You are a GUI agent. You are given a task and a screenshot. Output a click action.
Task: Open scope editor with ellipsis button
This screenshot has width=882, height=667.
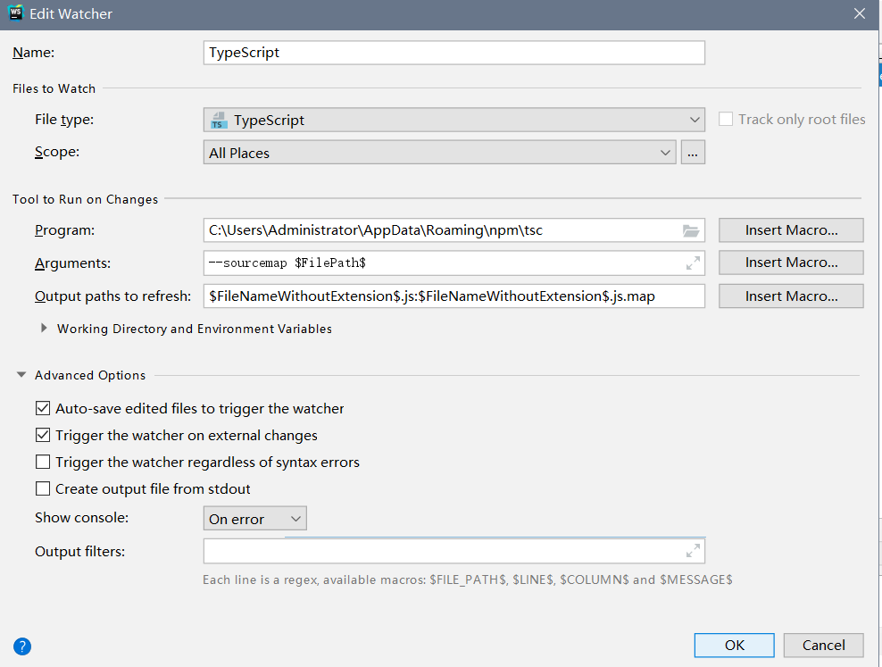[x=694, y=154]
